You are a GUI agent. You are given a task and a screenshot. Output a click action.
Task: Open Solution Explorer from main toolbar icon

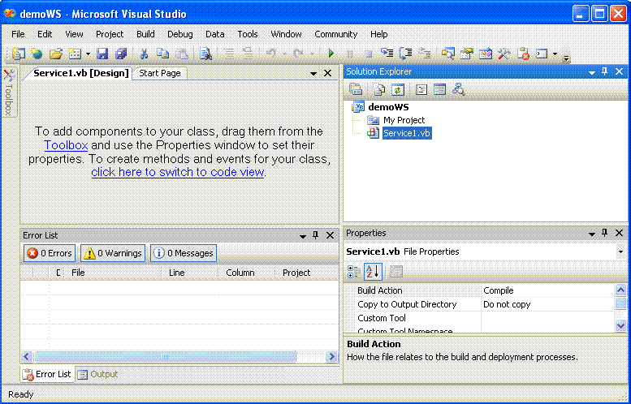448,54
